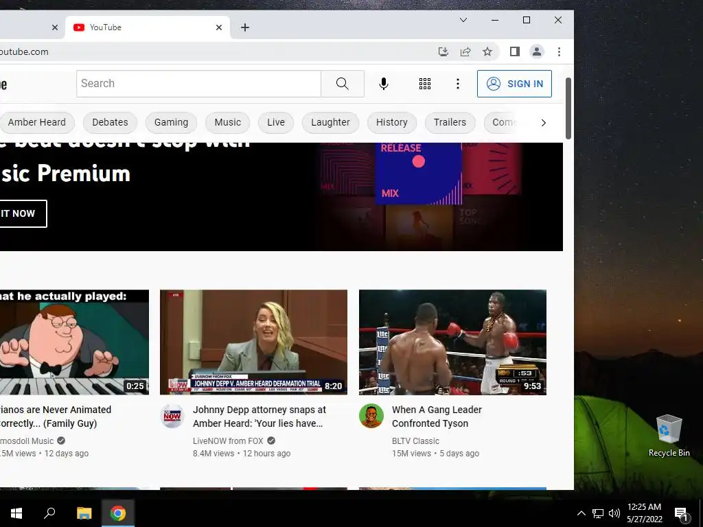Select the Live filter chip
Screen dimensions: 703x527
point(276,122)
